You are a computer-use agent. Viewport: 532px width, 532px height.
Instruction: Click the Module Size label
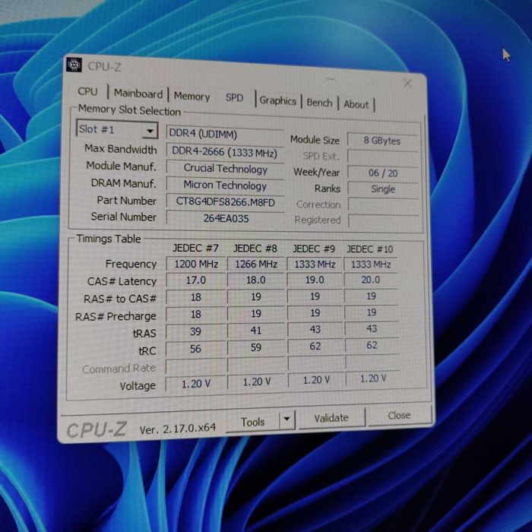coord(315,140)
